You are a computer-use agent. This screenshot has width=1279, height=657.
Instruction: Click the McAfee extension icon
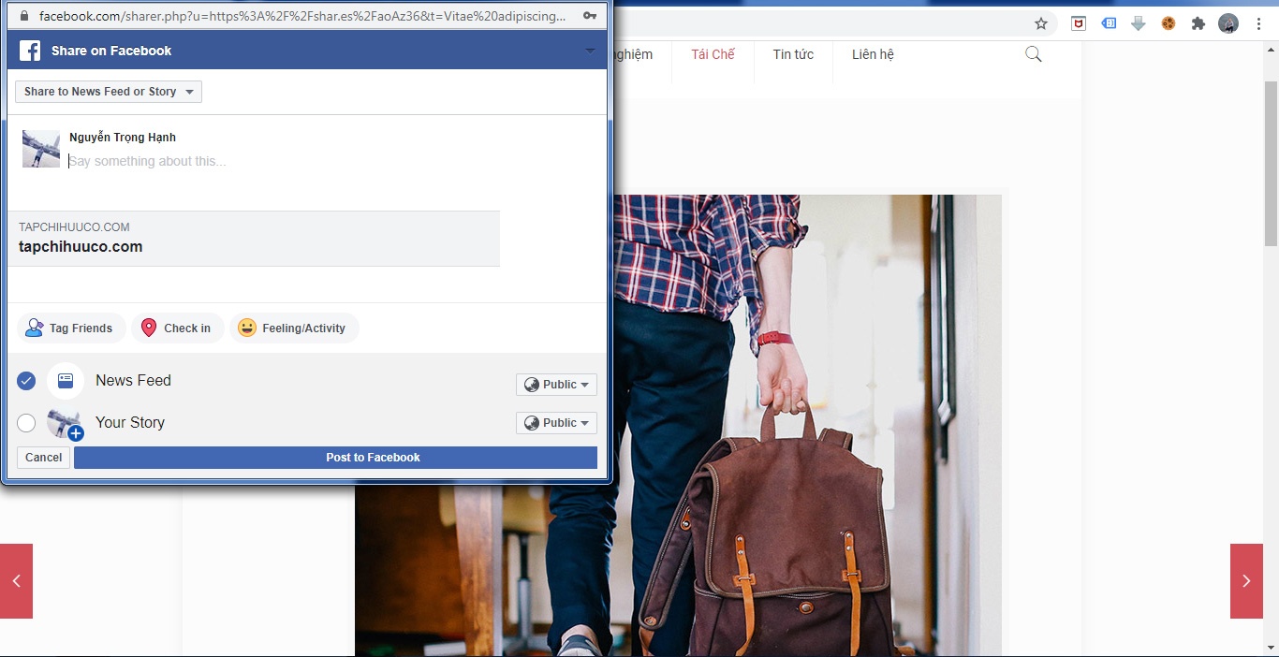click(x=1079, y=23)
